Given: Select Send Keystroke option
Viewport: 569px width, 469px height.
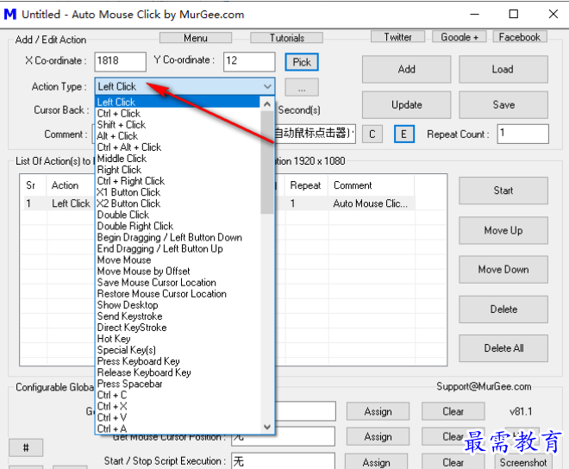Looking at the screenshot, I should pyautogui.click(x=178, y=316).
